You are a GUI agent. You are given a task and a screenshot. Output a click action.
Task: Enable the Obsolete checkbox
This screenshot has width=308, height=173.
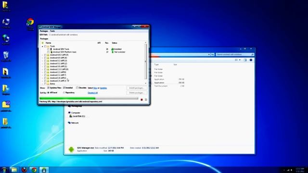(77, 87)
